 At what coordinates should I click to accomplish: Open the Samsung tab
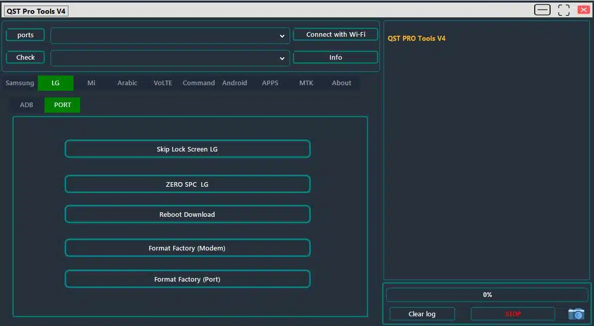(20, 83)
